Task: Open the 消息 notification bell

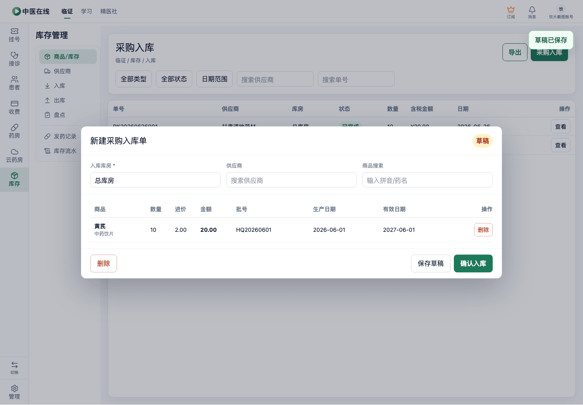Action: click(x=532, y=12)
